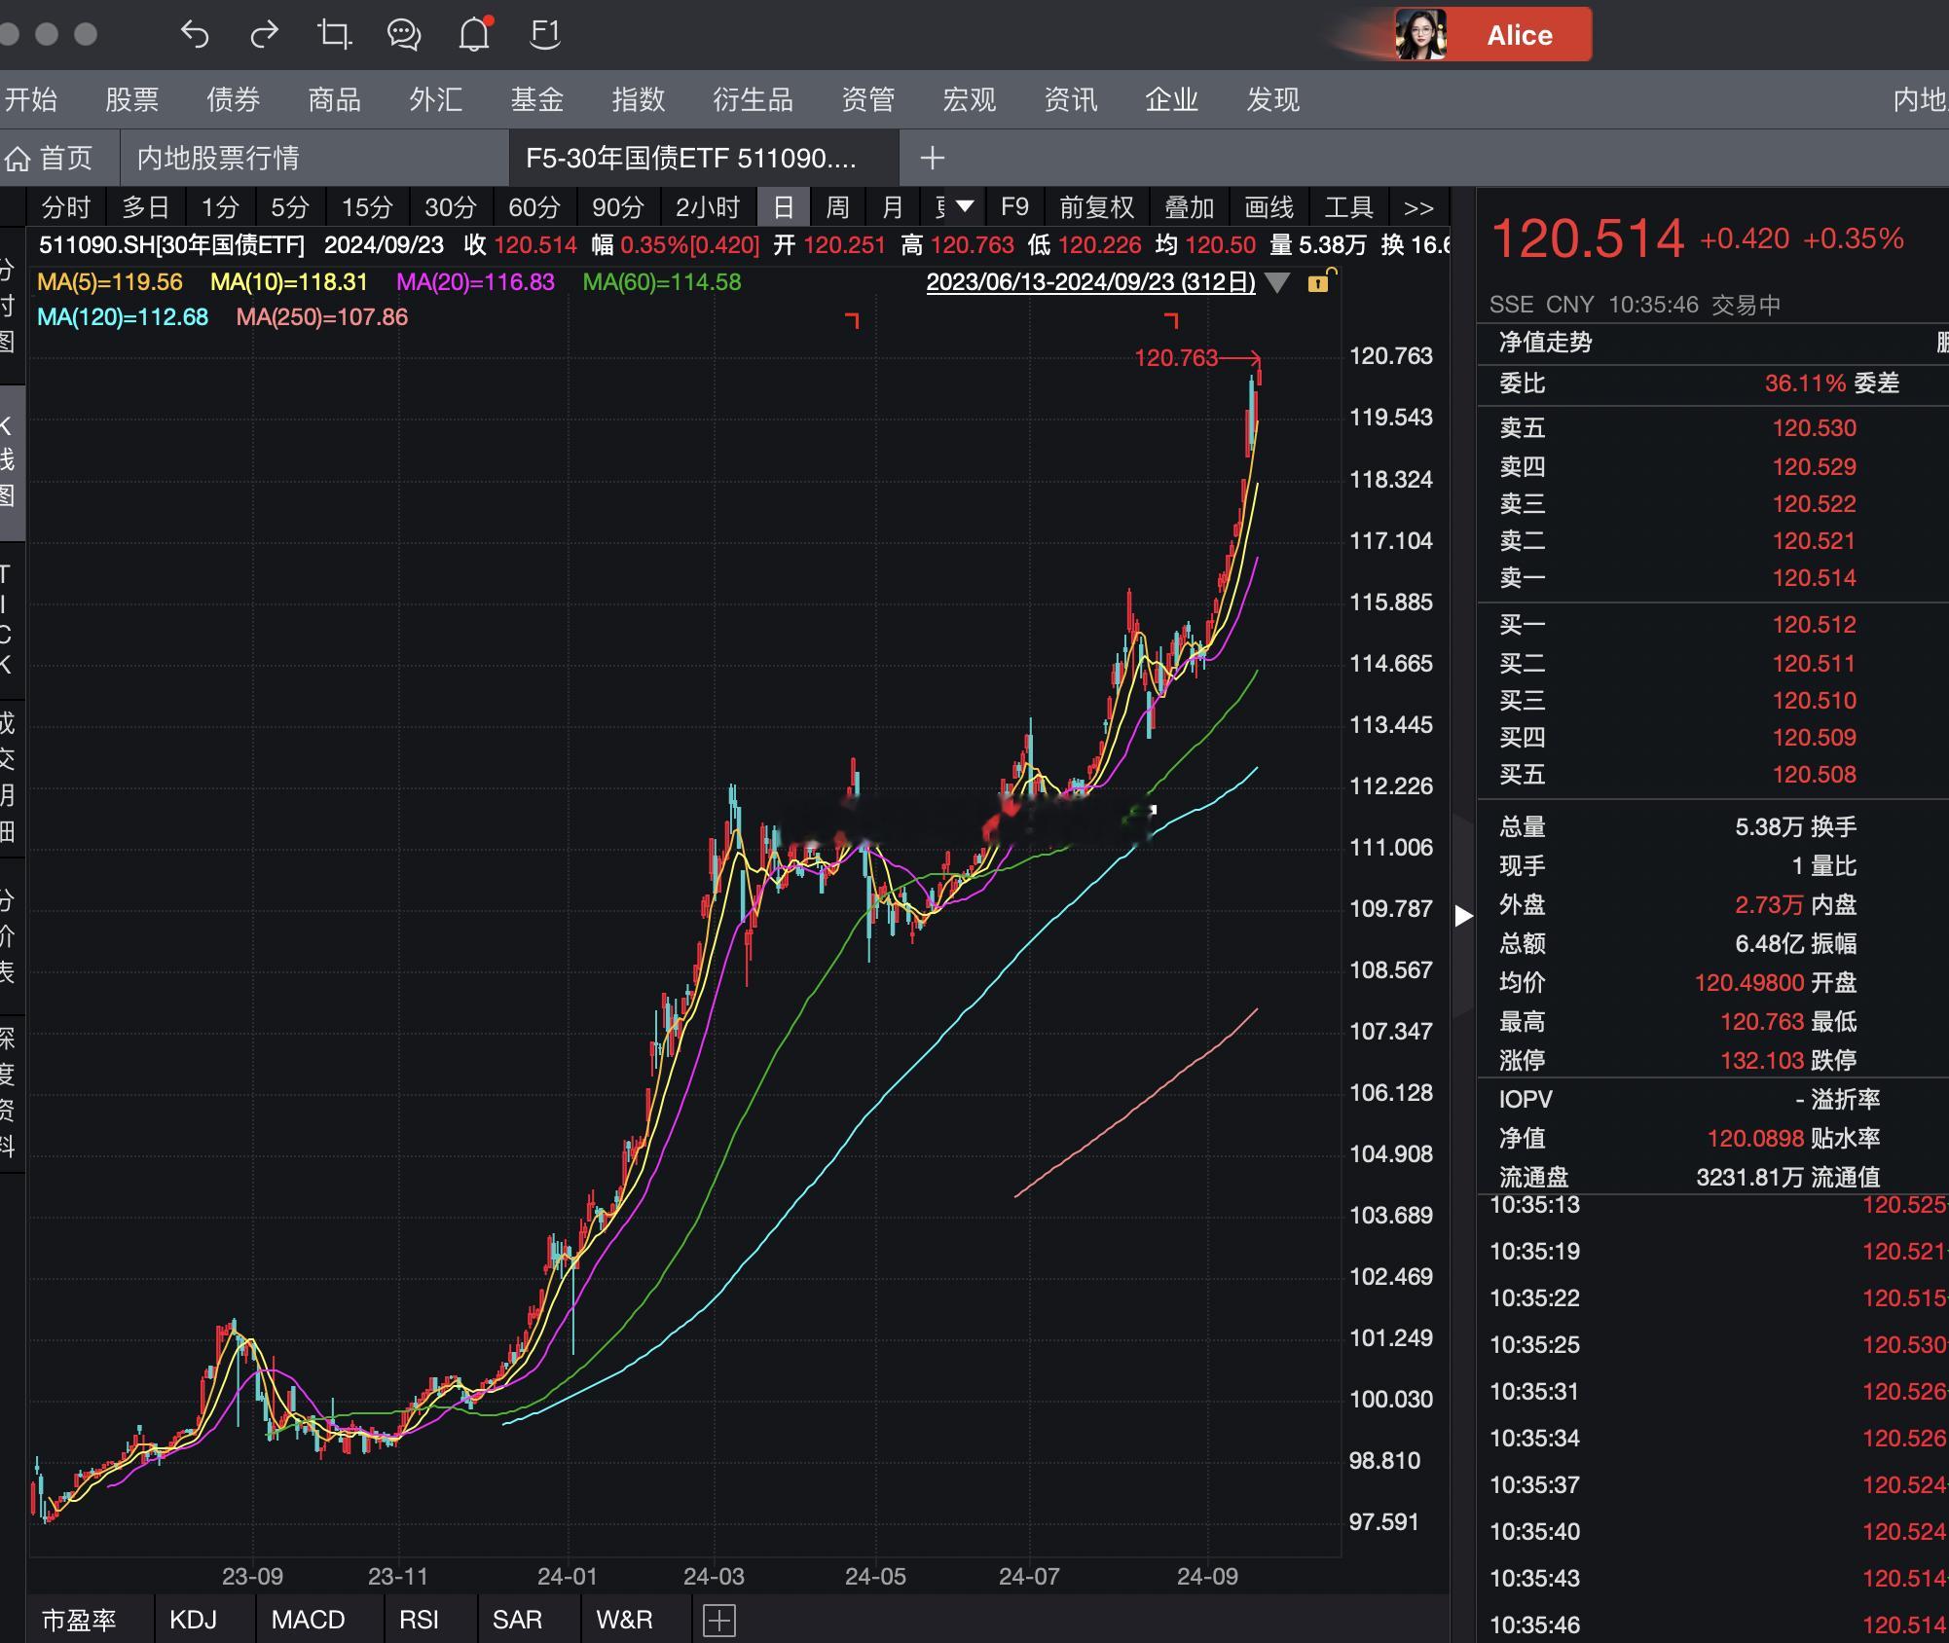Open the 衍生品 menu
1949x1643 pixels.
(753, 99)
